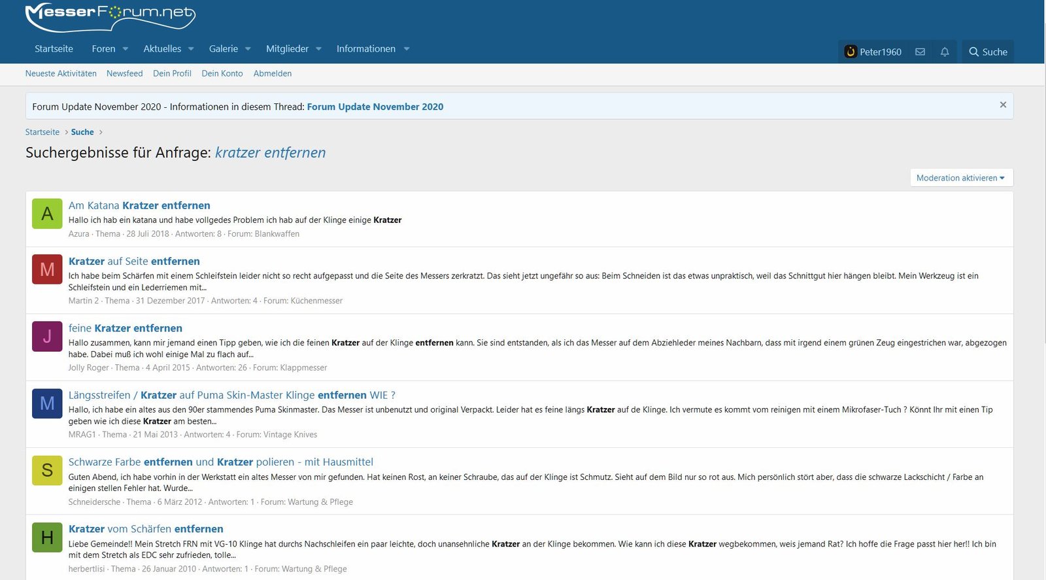Click Azura's green 'A' avatar
The height and width of the screenshot is (580, 1046).
coord(47,214)
